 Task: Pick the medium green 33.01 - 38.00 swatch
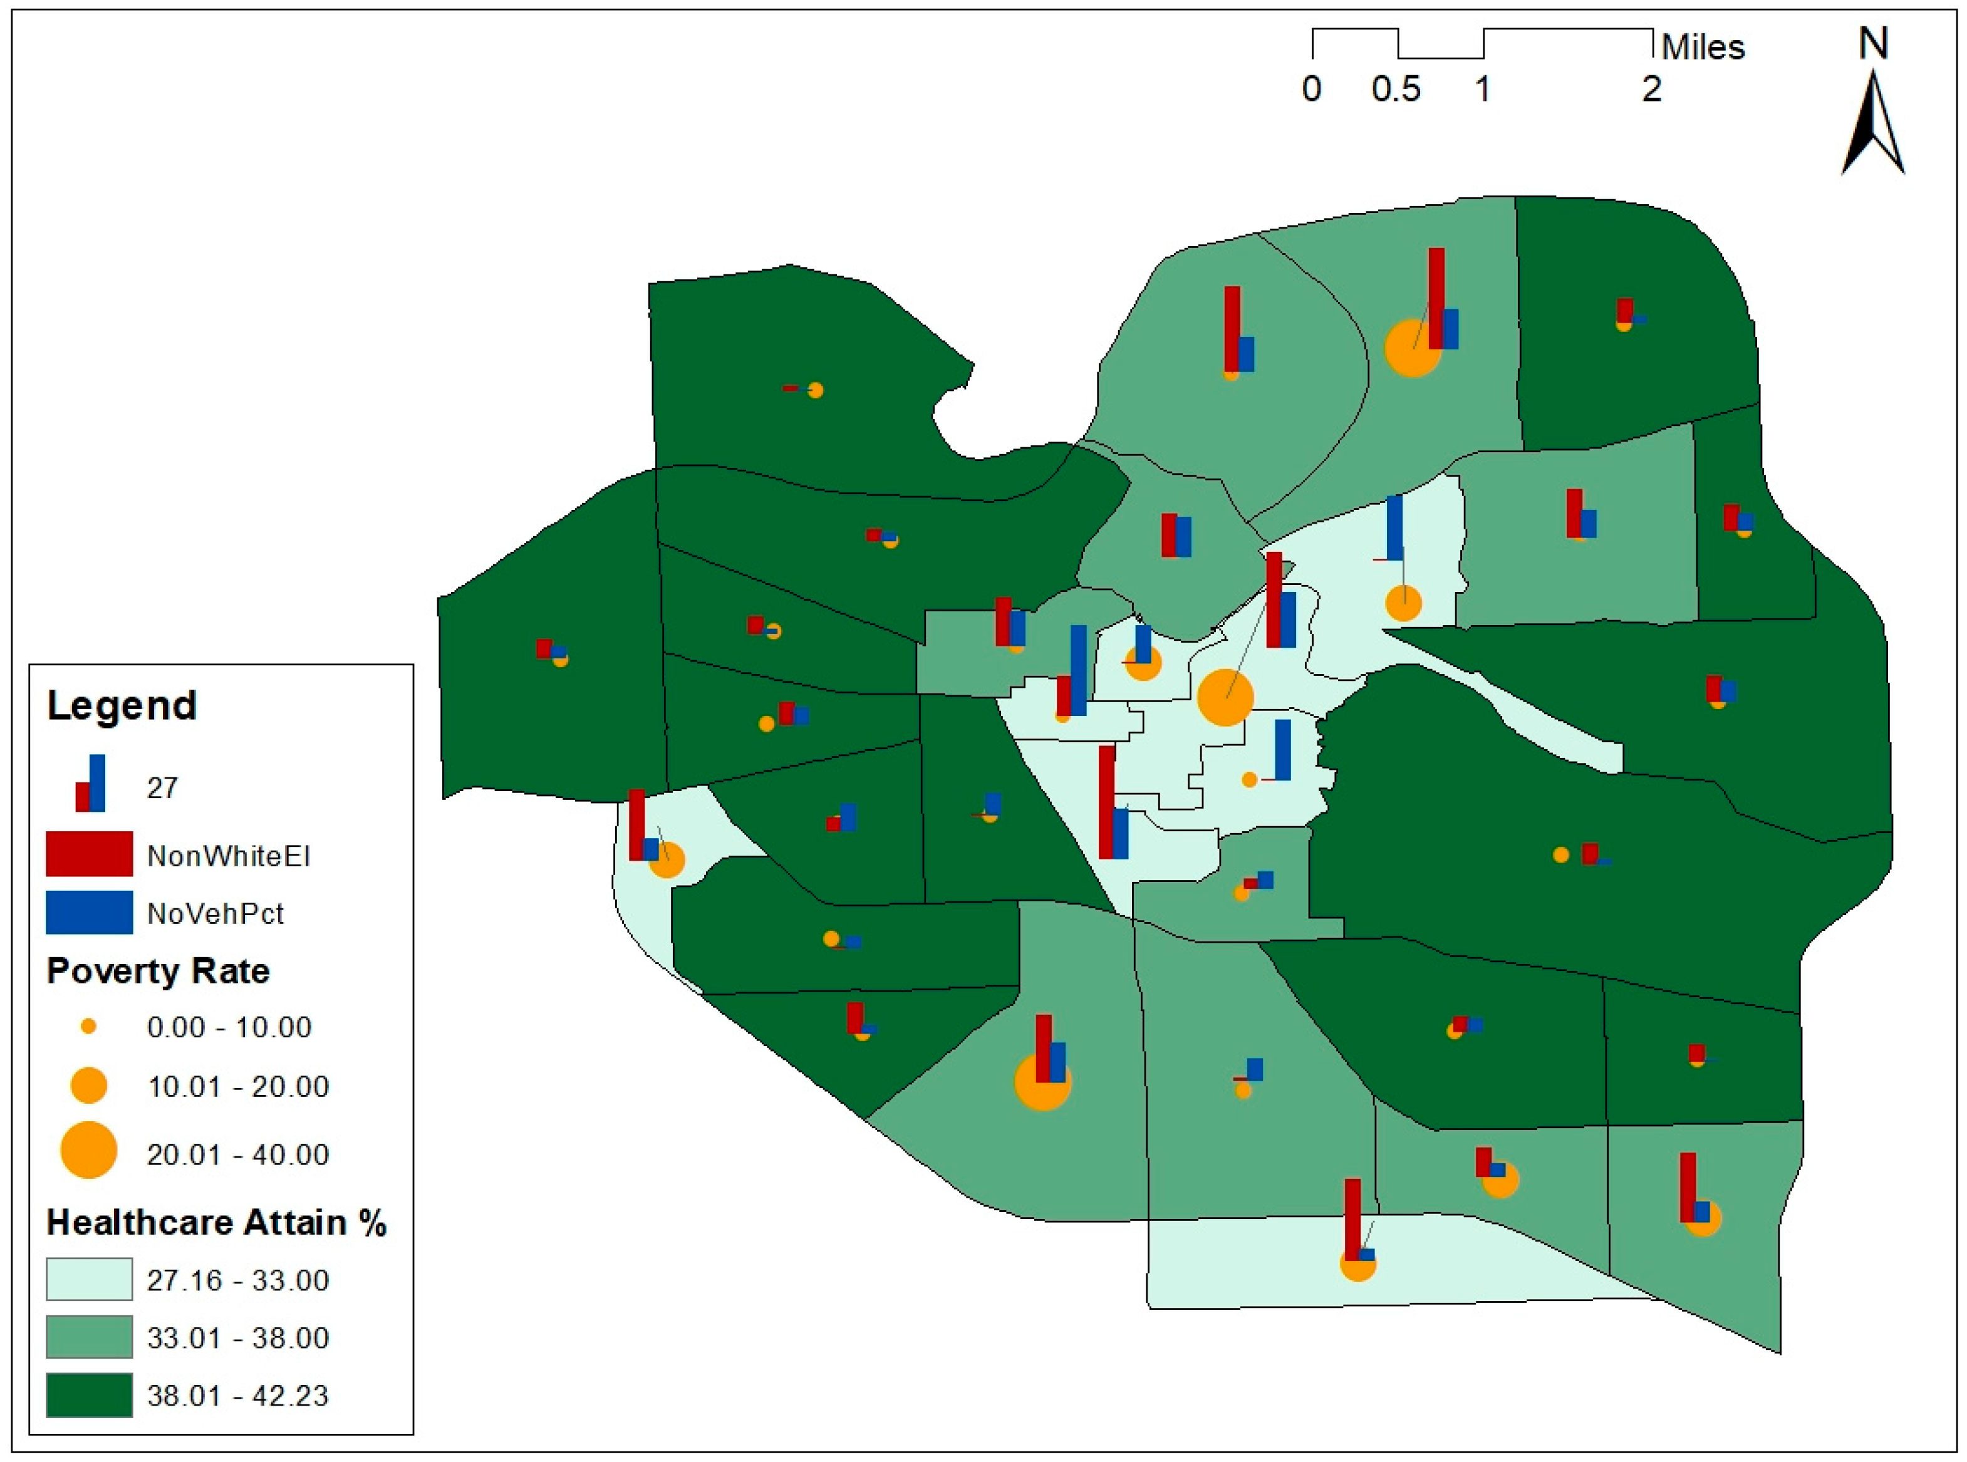coord(90,1336)
